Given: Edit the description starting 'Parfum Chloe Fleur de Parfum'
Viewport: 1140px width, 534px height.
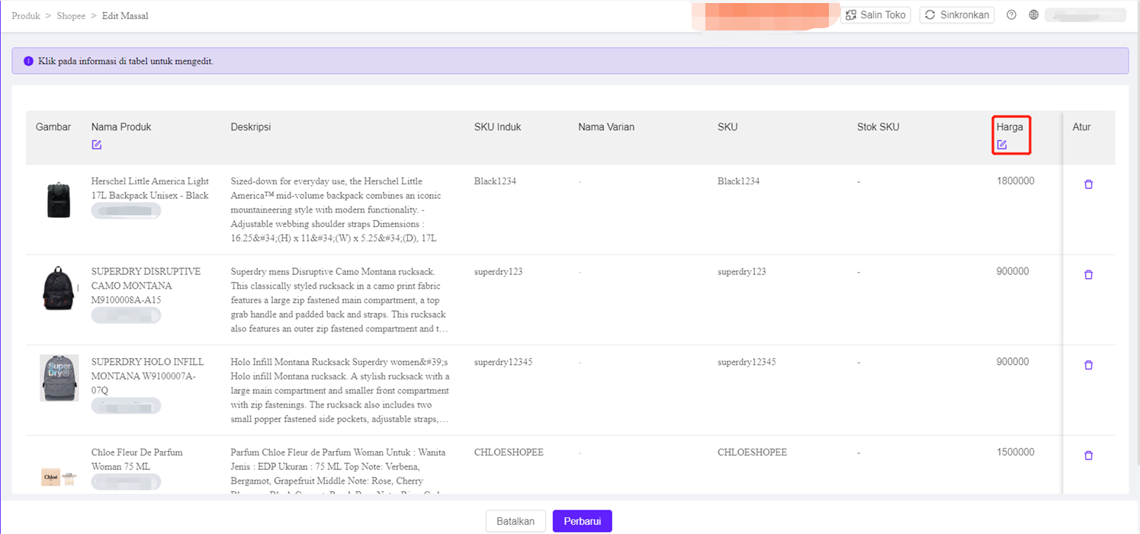Looking at the screenshot, I should pos(339,471).
